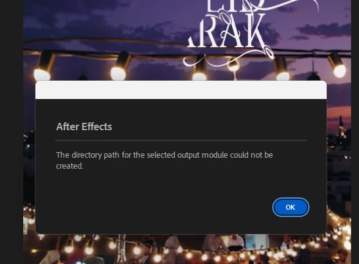The image size is (359, 264).
Task: Click the leftmost hanging bulb at top
Action: [43, 67]
